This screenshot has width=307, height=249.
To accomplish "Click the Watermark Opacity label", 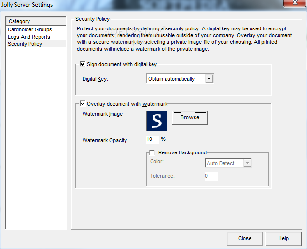I will click(x=105, y=140).
